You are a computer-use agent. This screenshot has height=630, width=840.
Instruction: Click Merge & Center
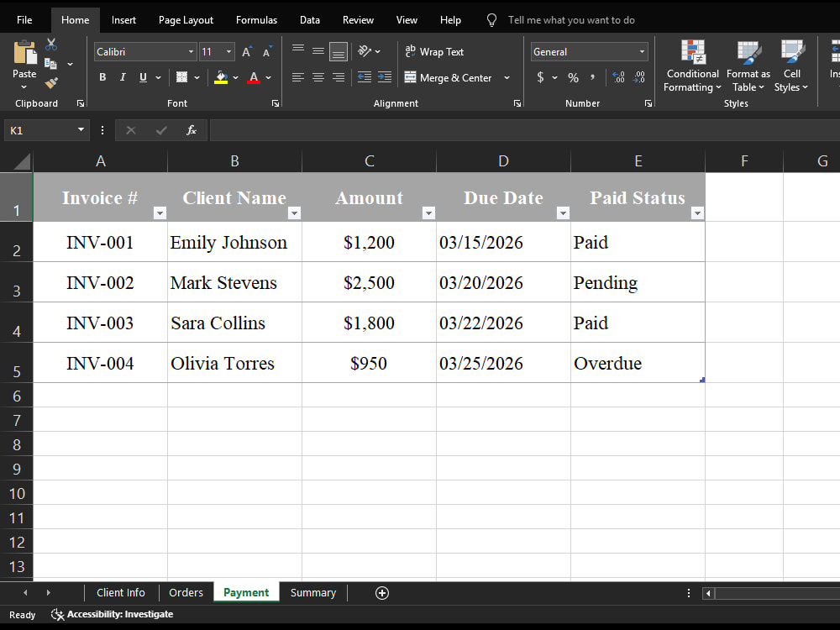448,77
